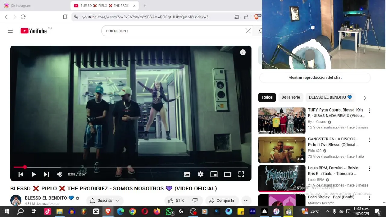Viewport: 386px width, 217px height.
Task: Open the video player settings gear
Action: tap(201, 174)
